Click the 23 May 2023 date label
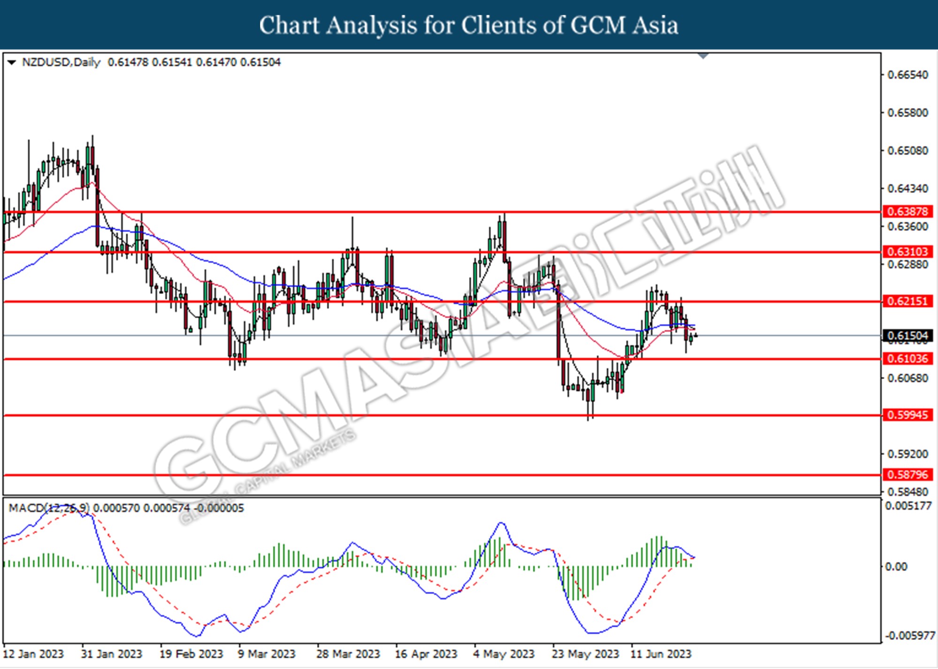Viewport: 938px width, 669px height. click(x=585, y=654)
